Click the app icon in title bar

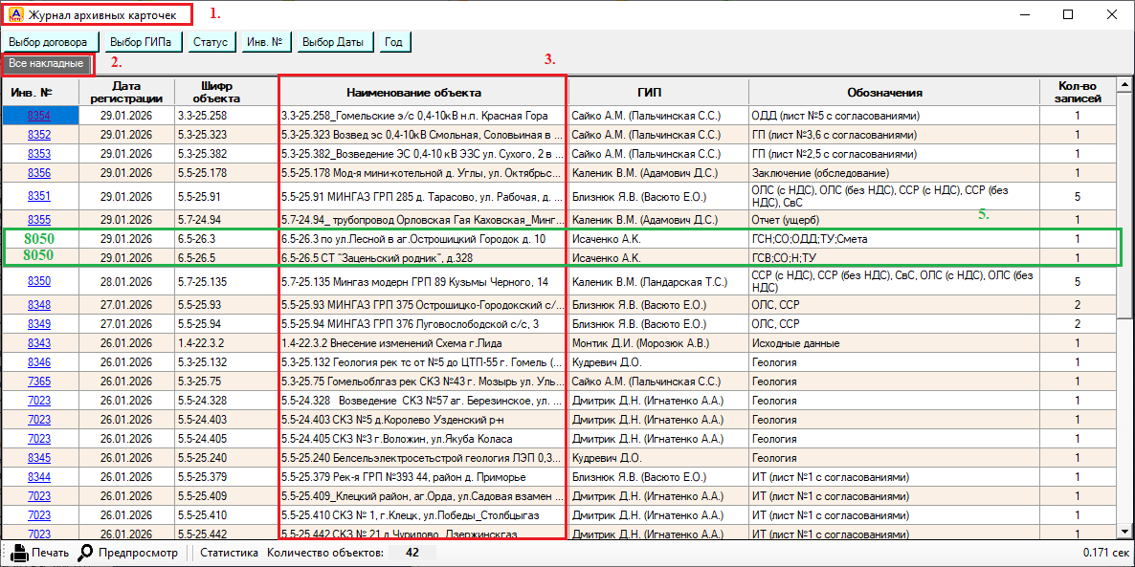click(x=15, y=15)
